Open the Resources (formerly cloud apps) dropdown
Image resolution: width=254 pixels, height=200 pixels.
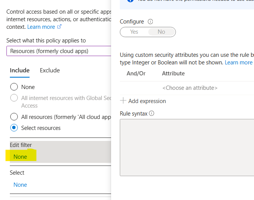click(59, 51)
